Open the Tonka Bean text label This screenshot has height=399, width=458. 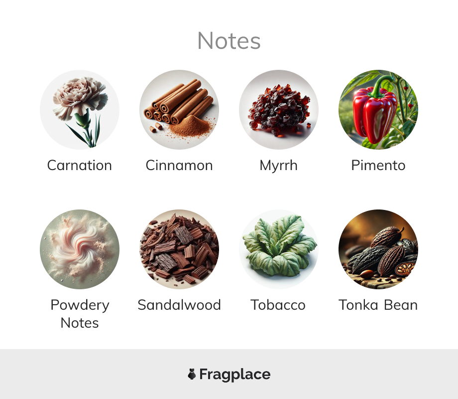[x=378, y=305]
